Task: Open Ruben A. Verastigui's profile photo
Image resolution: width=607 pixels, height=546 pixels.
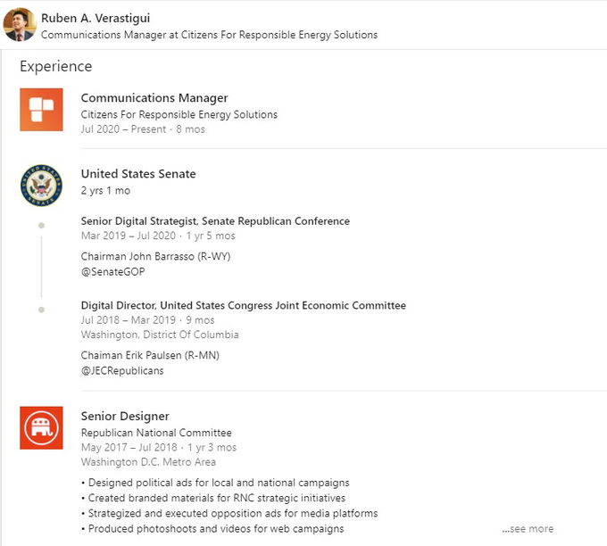Action: 20,24
